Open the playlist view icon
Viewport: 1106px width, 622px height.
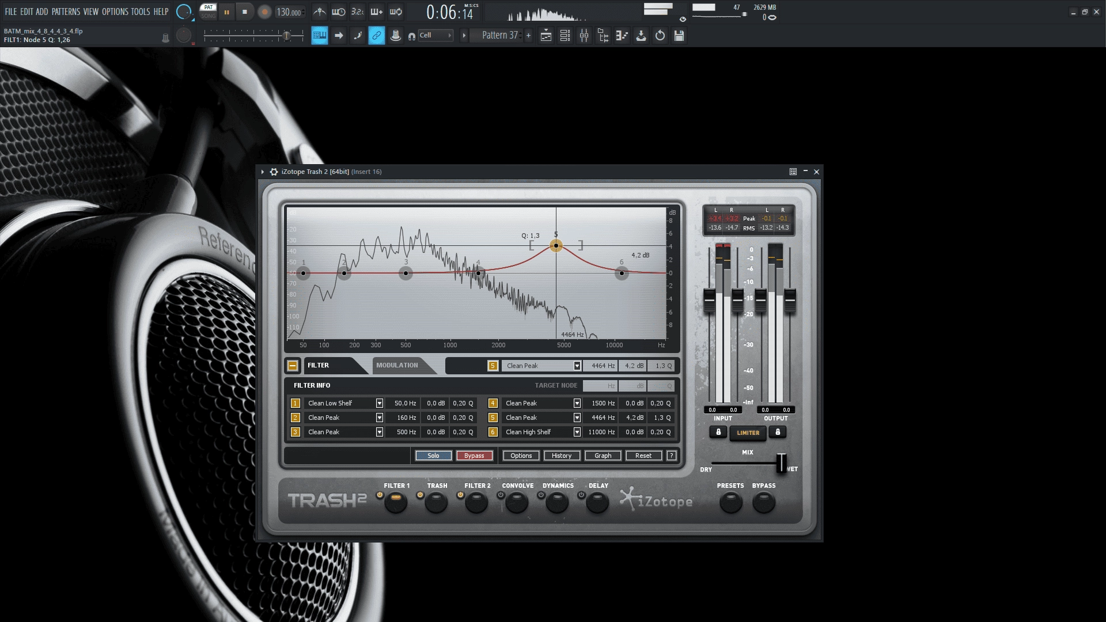(x=546, y=36)
